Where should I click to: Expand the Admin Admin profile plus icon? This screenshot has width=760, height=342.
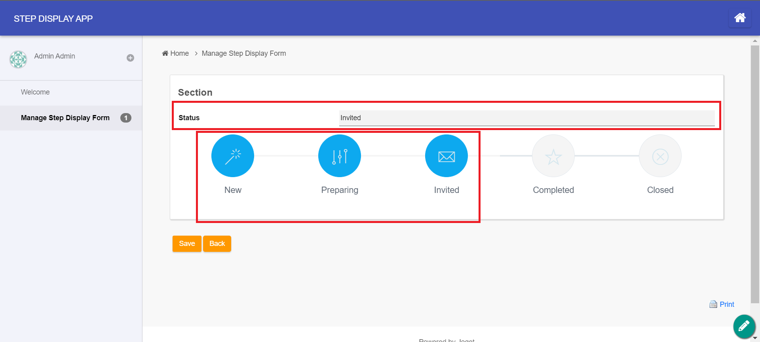(x=130, y=58)
